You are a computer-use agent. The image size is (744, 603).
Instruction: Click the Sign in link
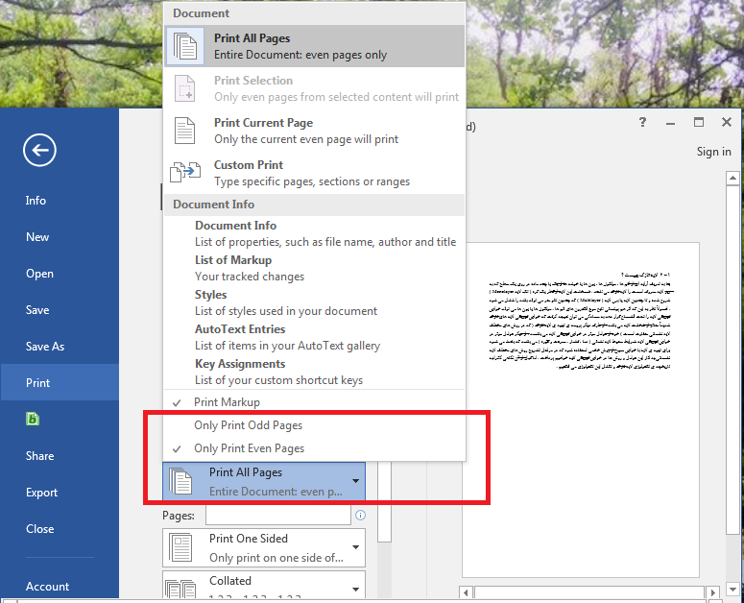click(713, 152)
